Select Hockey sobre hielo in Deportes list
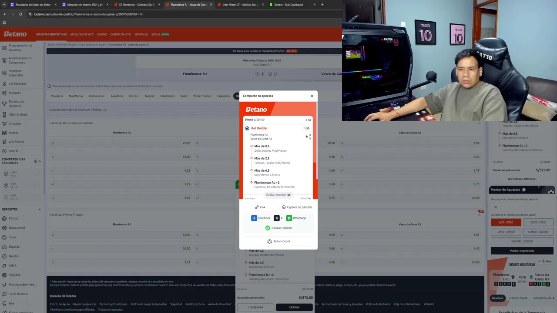The image size is (557, 313). pos(22,284)
